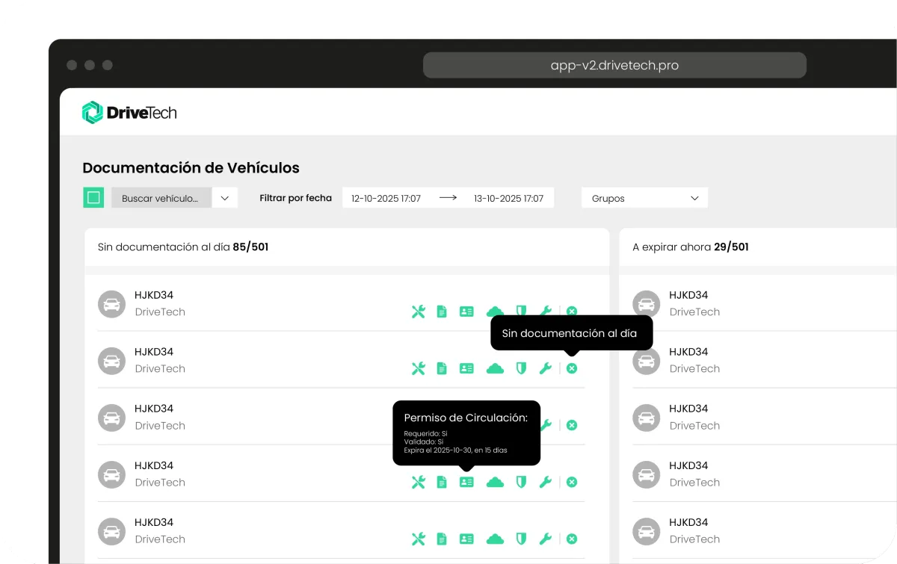This screenshot has width=897, height=564.
Task: Click crossed tools icon in fifth vehicle row
Action: (x=419, y=539)
